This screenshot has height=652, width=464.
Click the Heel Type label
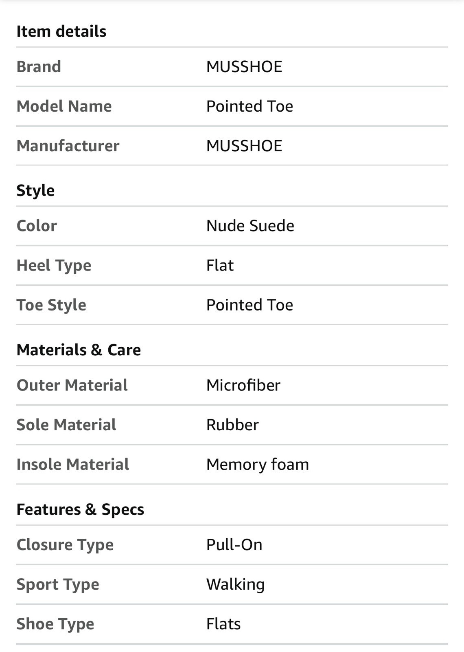click(54, 266)
